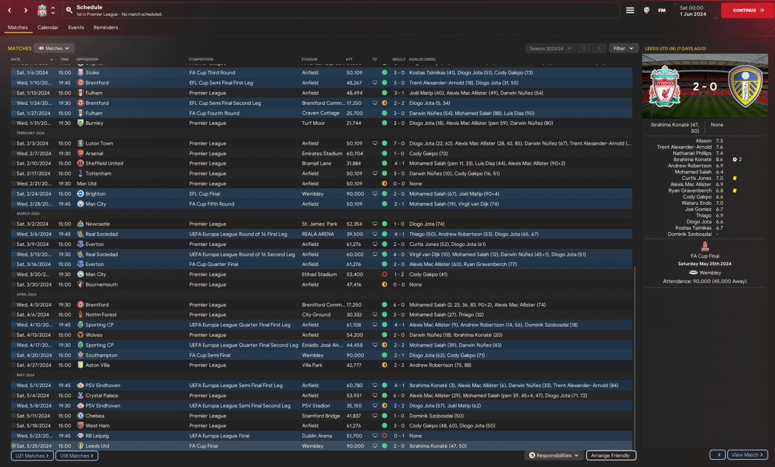The width and height of the screenshot is (775, 467).
Task: Switch to the Calendar tab
Action: pos(48,27)
